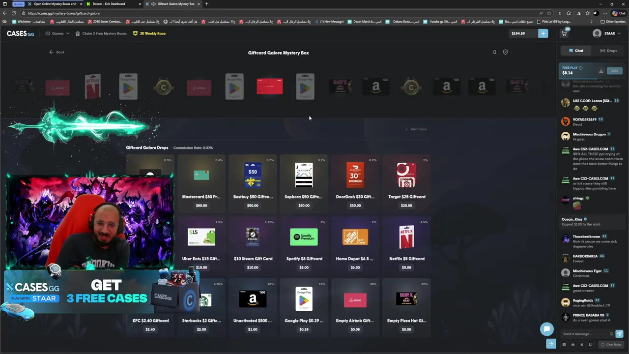Select the Home Depot $6.5 giftcard

(355, 245)
